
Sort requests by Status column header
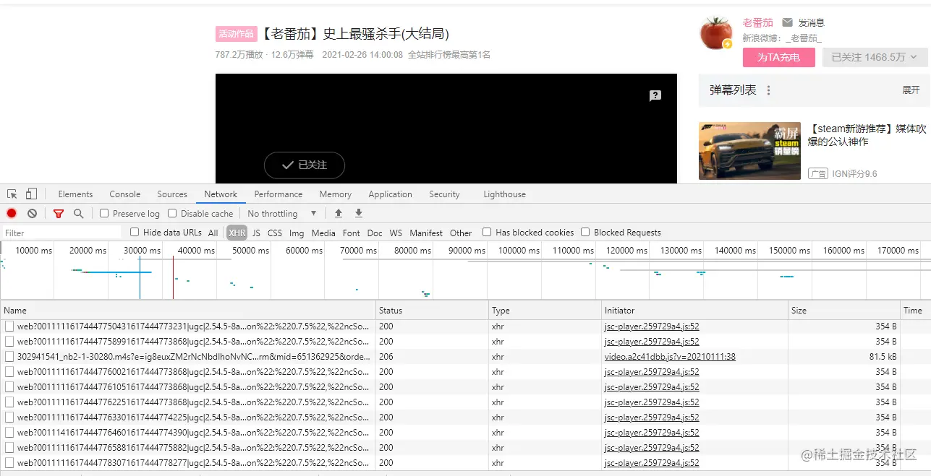pyautogui.click(x=433, y=311)
